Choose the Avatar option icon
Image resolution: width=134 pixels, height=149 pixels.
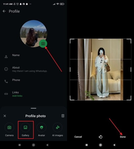pos(41,127)
